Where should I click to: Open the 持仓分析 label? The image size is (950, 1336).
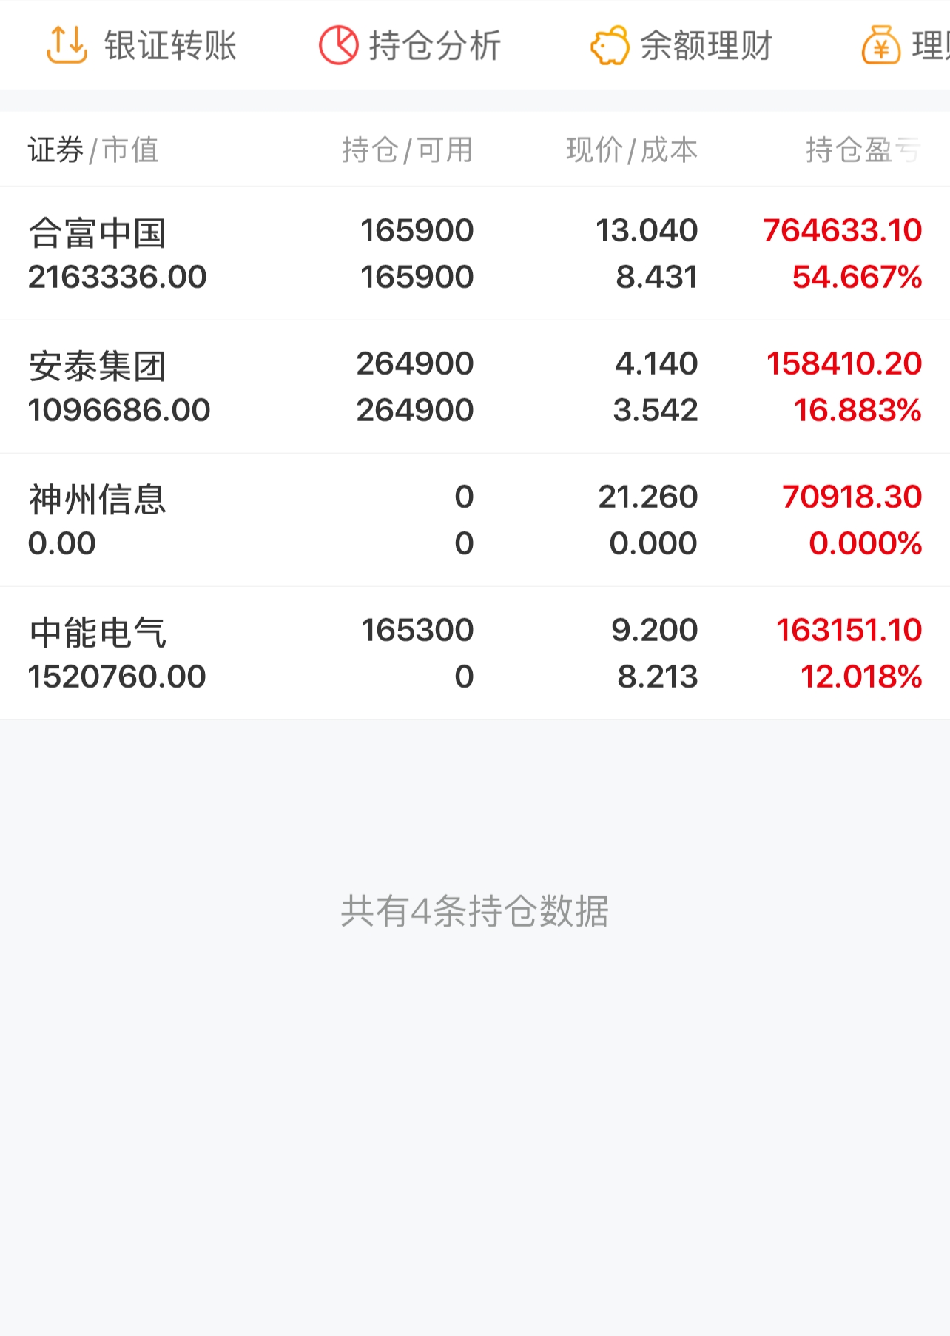435,45
